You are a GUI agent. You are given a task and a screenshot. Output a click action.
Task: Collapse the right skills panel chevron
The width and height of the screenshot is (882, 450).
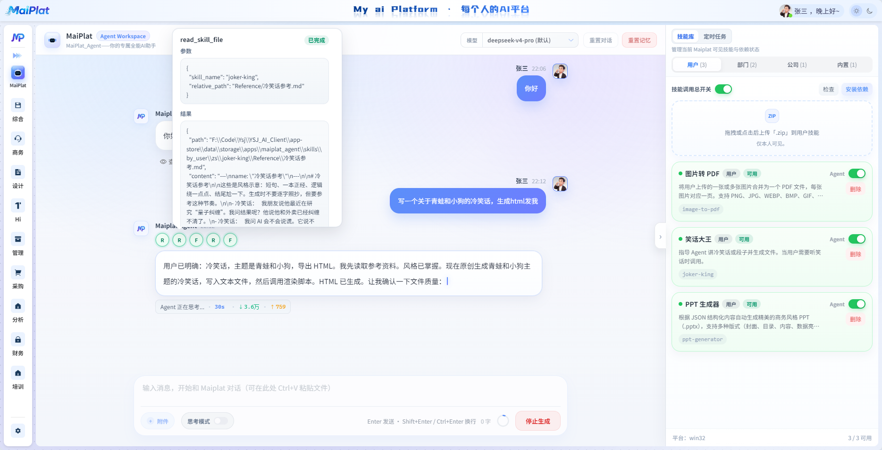(x=660, y=237)
